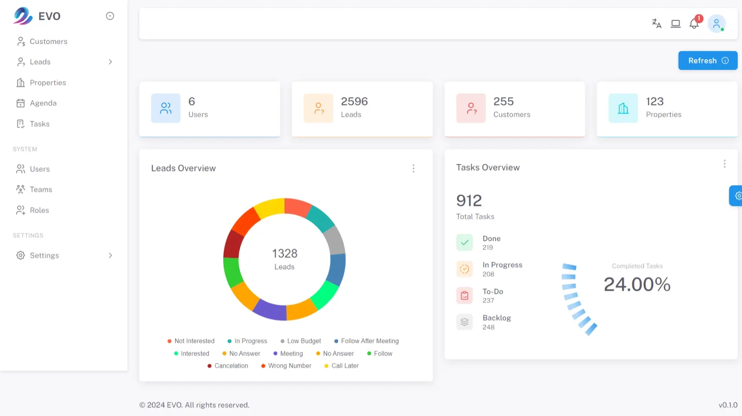Viewport: 742px width, 416px height.
Task: Click the To-Do clipboard icon
Action: tap(465, 296)
